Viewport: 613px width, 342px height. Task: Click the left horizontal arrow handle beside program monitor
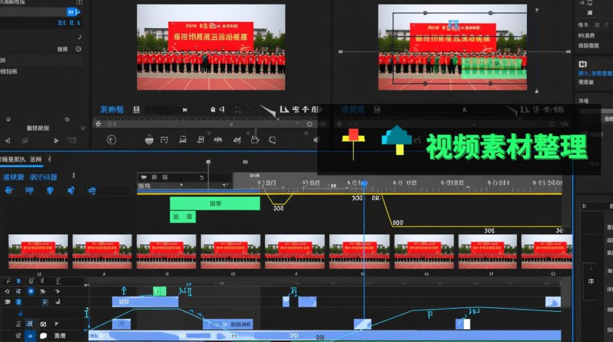[x=340, y=52]
